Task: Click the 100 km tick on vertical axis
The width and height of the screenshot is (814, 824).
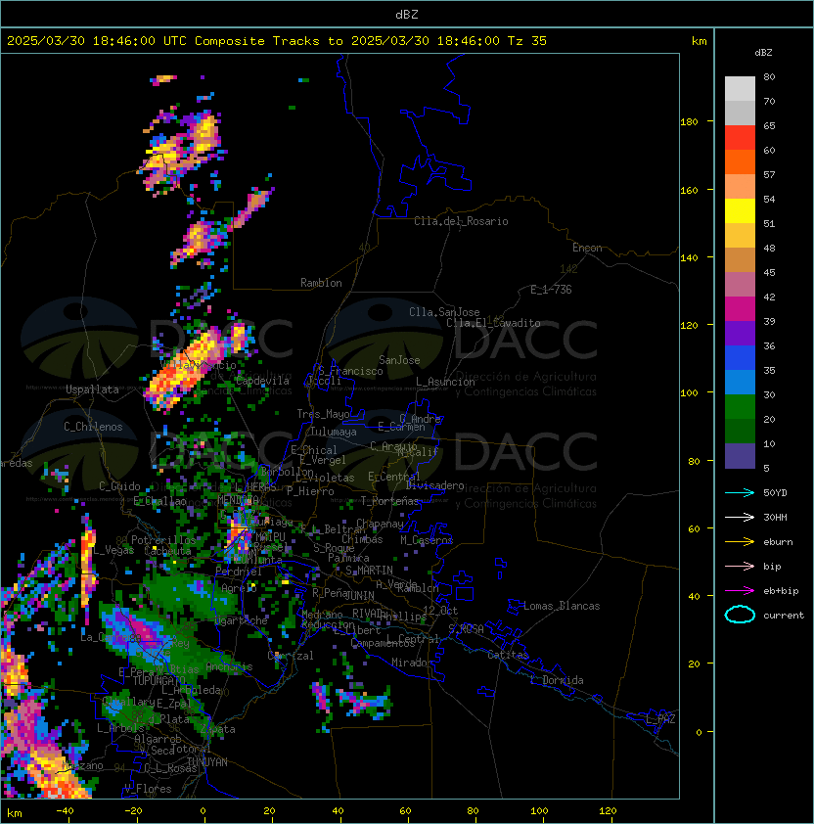Action: coord(689,393)
